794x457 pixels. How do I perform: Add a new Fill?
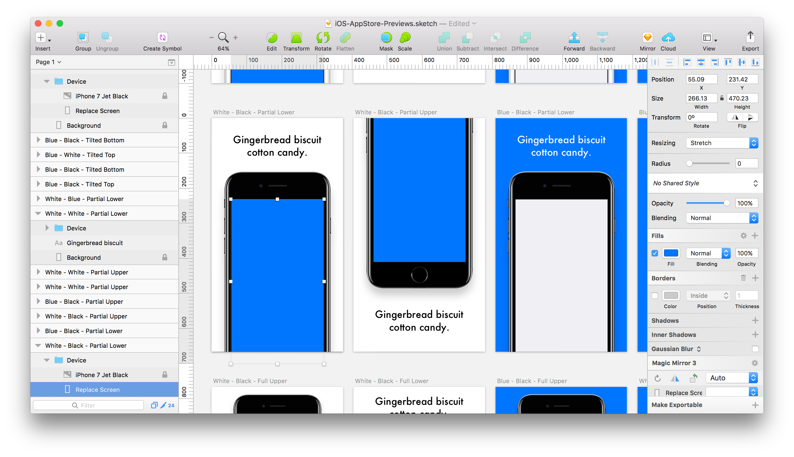click(x=755, y=235)
